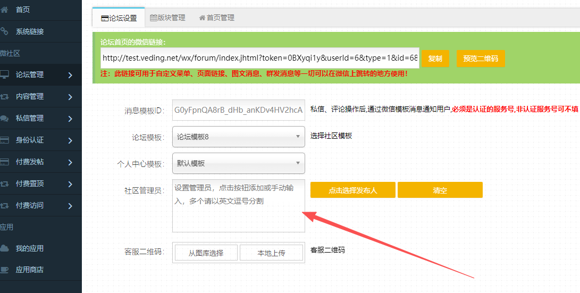This screenshot has width=580, height=293.
Task: Expand the 付费访问 sidebar chevron
Action: pos(70,205)
